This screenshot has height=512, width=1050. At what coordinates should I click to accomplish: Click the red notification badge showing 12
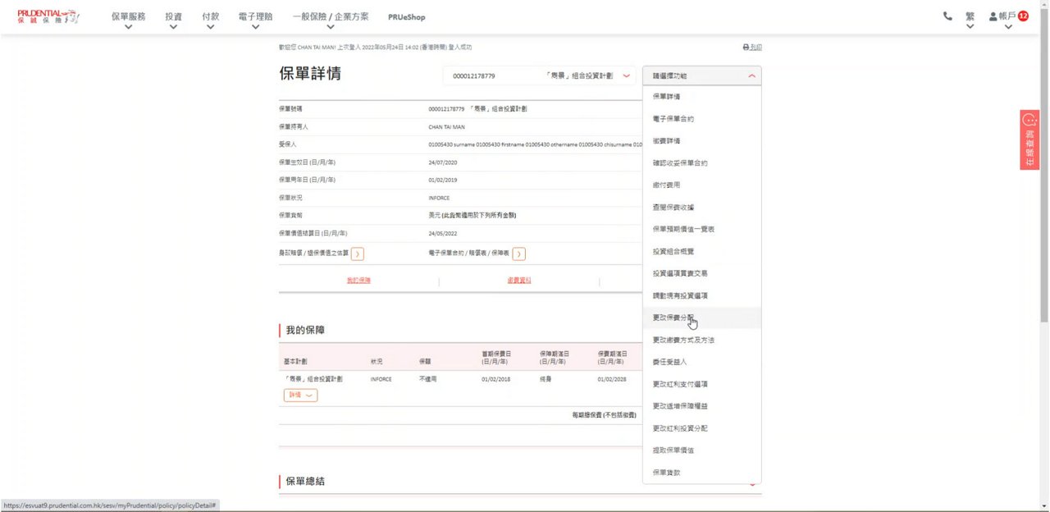(x=1023, y=16)
